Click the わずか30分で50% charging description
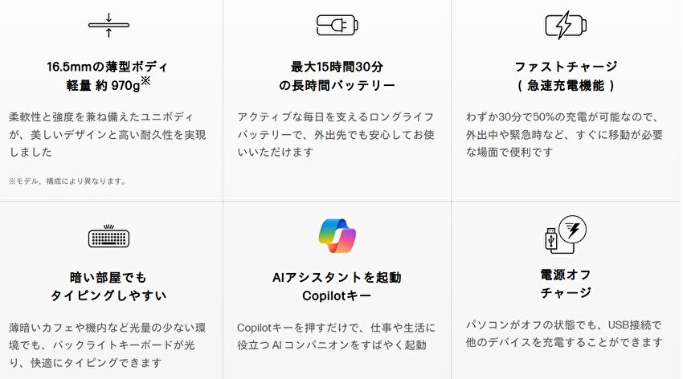 click(x=565, y=134)
